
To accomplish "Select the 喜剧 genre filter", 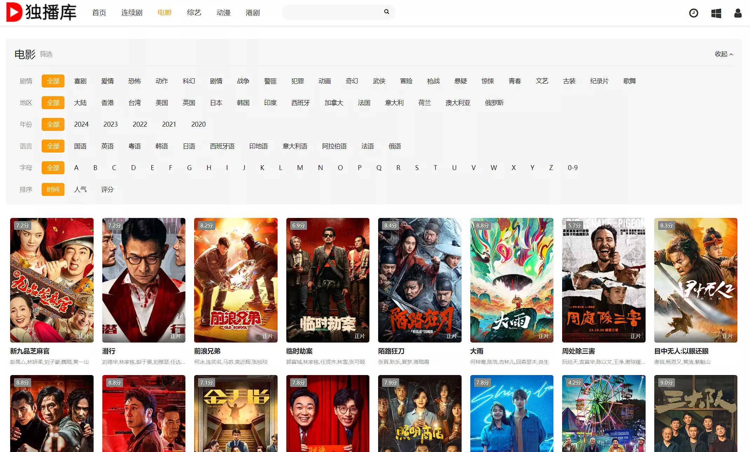I will click(x=80, y=81).
